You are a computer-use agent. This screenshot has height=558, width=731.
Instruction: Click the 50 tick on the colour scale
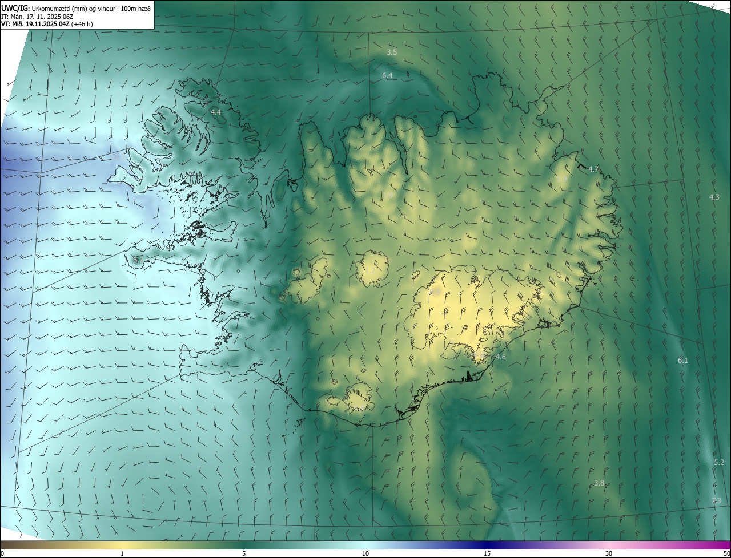pos(726,553)
